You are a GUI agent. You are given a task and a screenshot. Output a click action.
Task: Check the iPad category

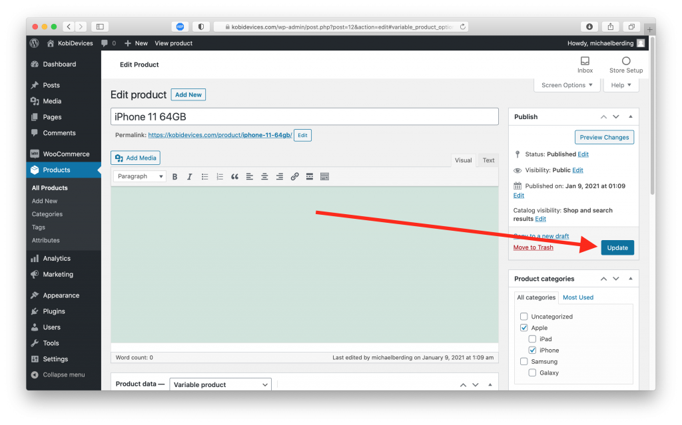(x=532, y=339)
